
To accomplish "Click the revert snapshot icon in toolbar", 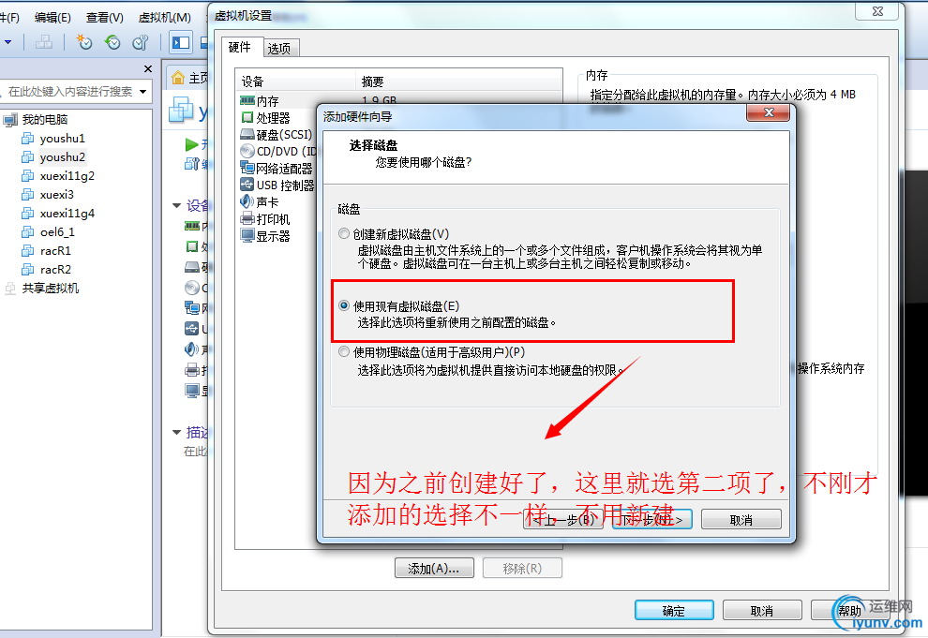I will [x=112, y=42].
